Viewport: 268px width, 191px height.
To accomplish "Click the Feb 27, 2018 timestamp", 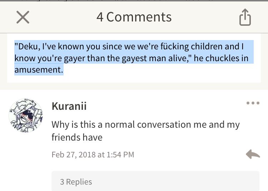I will pyautogui.click(x=93, y=155).
